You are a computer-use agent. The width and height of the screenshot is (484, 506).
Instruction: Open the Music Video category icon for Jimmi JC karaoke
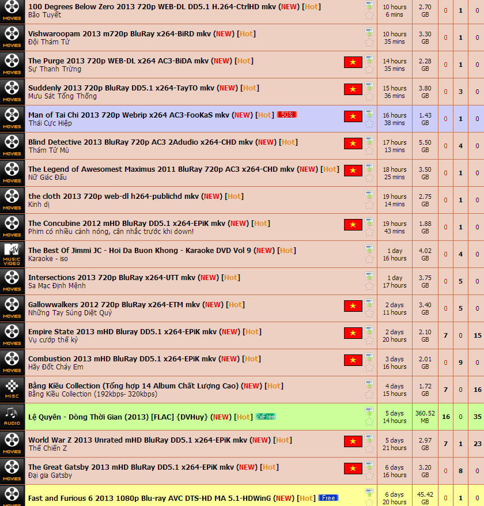[x=12, y=254]
